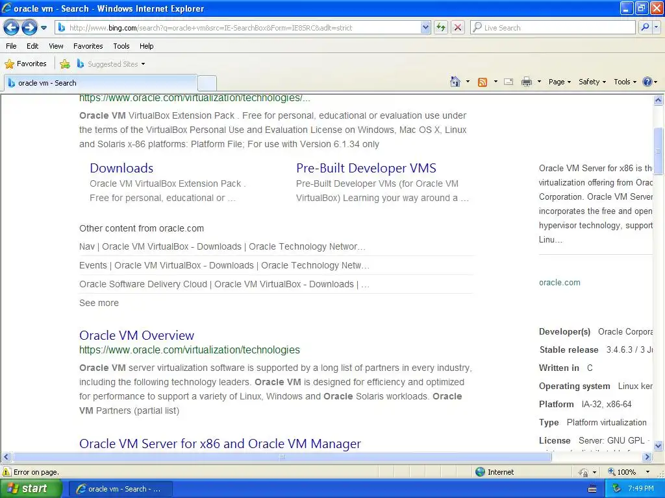
Task: Open the search provider dropdown arrow
Action: [x=657, y=27]
